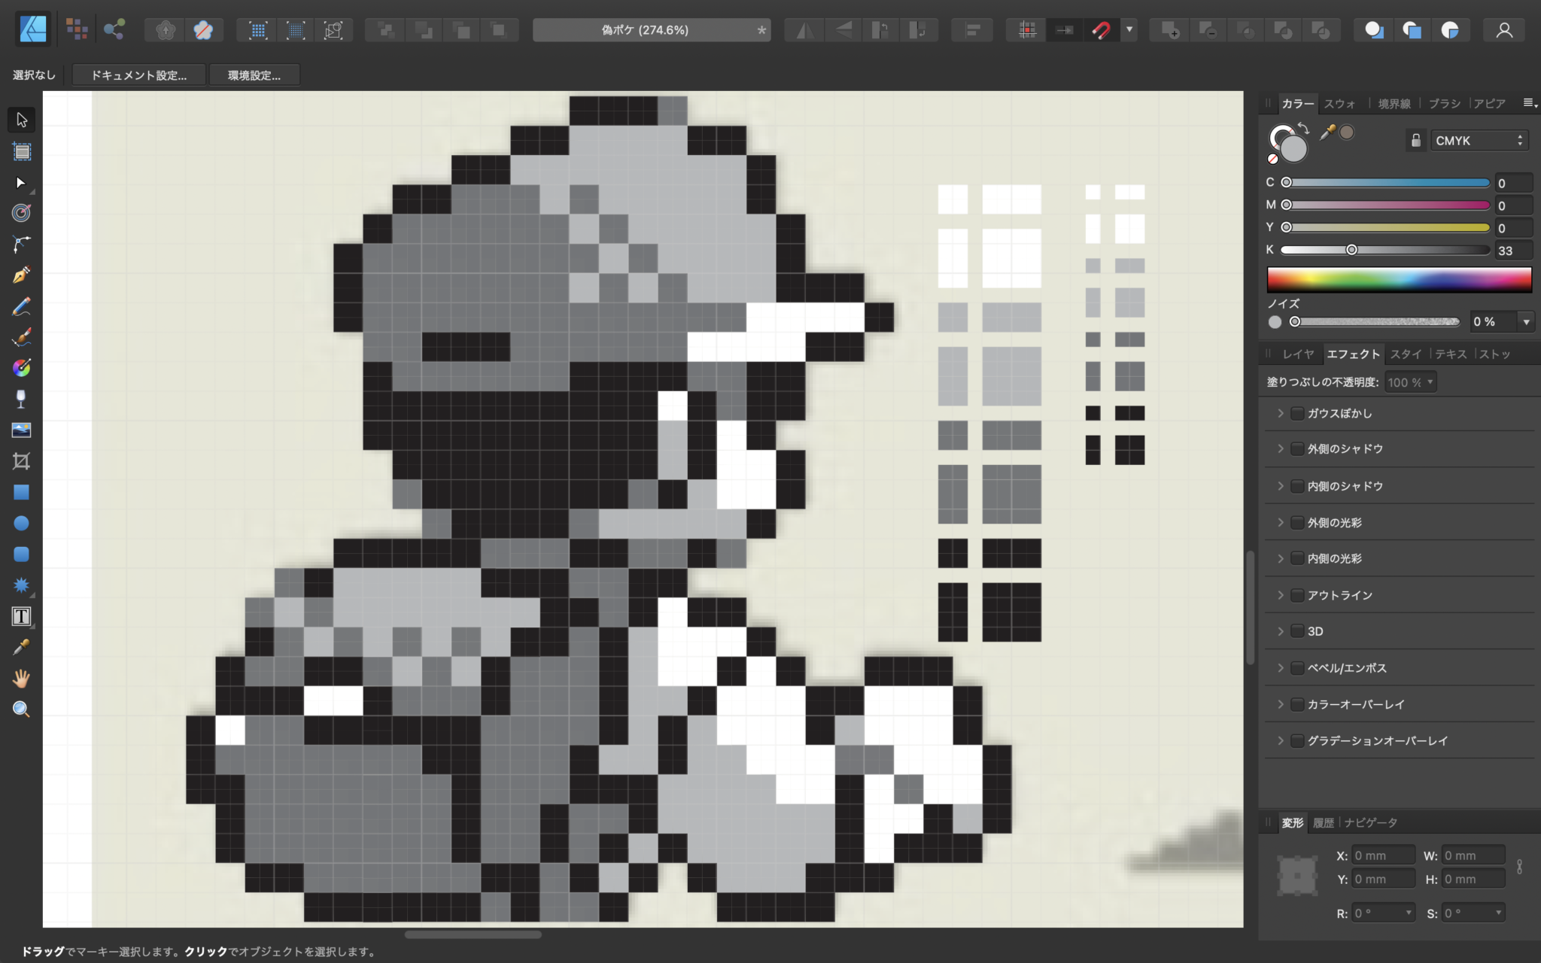Expand the ガウスぼかし effect settings

tap(1280, 413)
